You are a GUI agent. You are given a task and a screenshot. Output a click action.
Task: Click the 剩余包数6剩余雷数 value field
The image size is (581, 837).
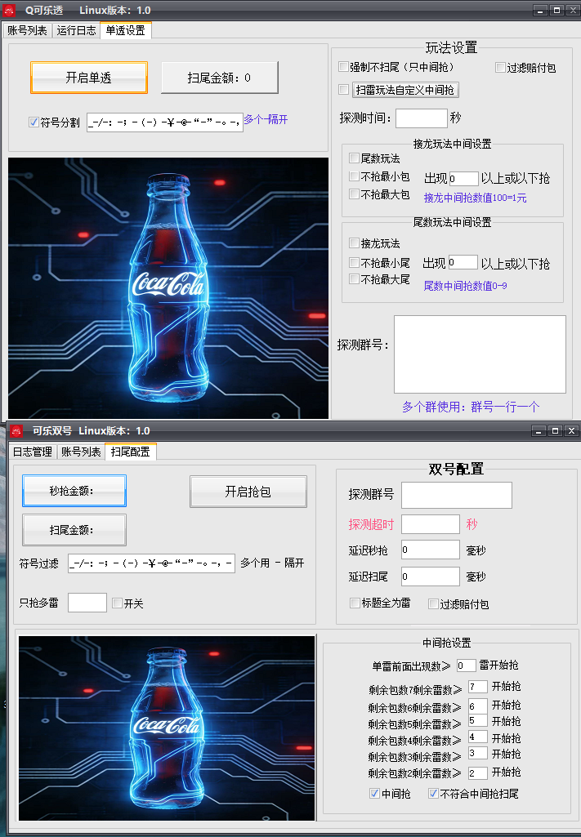pyautogui.click(x=478, y=706)
